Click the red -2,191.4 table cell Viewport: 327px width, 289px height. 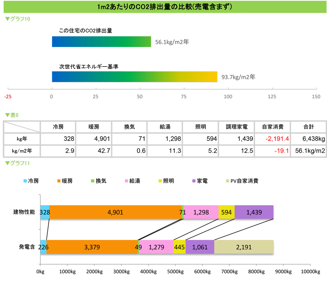pyautogui.click(x=273, y=139)
